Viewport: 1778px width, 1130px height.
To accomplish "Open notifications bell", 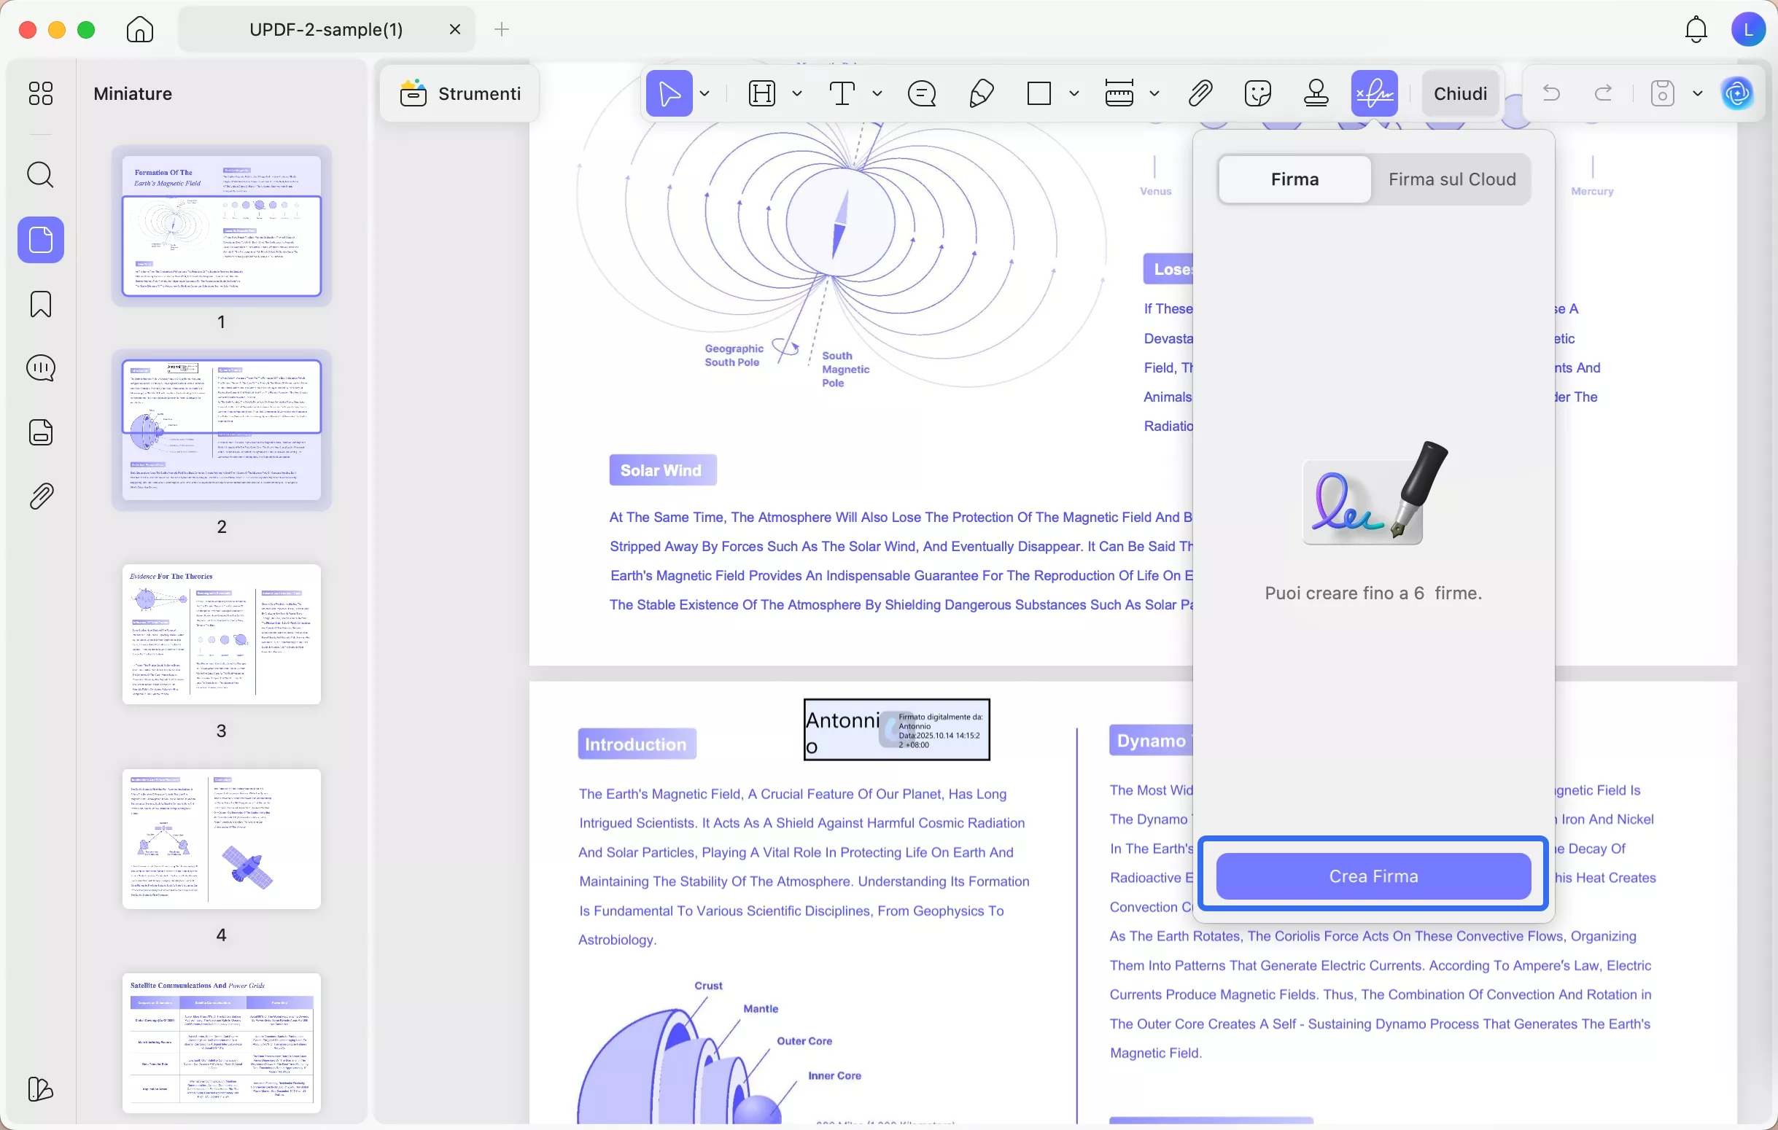I will point(1696,29).
